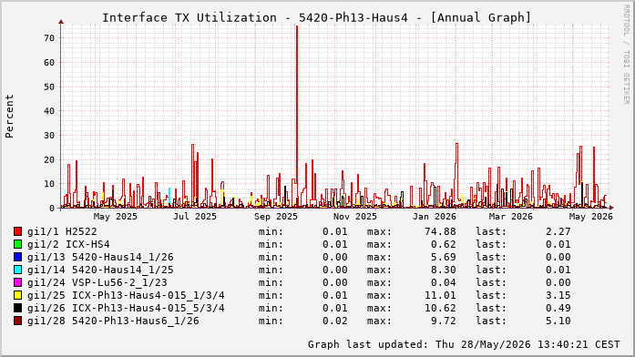The height and width of the screenshot is (357, 635).
Task: Click legend label gi1/13 5420-Haus14_1/26
Action: [x=100, y=257]
